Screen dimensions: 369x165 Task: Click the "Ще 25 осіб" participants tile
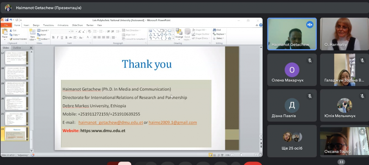(x=292, y=140)
